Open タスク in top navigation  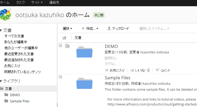(21, 3)
